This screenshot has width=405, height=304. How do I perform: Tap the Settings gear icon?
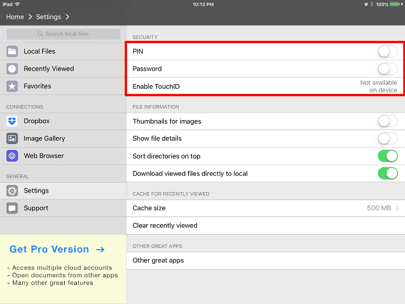pyautogui.click(x=12, y=191)
